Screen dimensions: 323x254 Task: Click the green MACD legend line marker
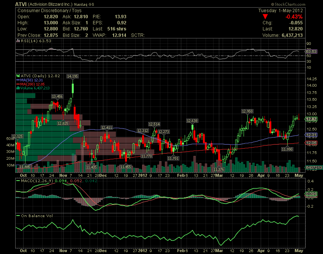tap(18, 181)
